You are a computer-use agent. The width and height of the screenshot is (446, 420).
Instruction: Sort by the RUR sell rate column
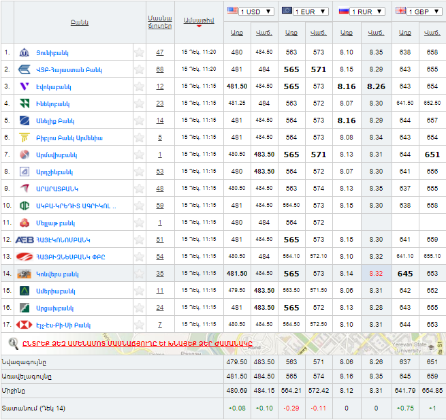[375, 33]
